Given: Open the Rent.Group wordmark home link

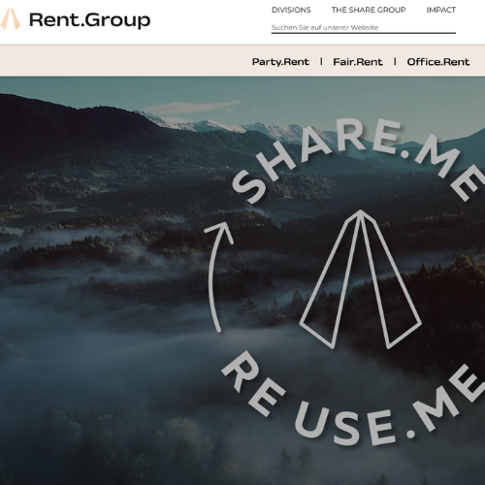Looking at the screenshot, I should click(x=90, y=20).
